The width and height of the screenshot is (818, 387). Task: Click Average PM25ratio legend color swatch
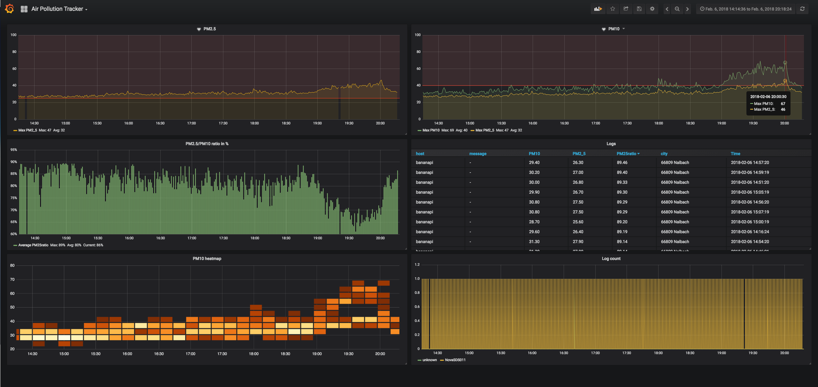(15, 245)
